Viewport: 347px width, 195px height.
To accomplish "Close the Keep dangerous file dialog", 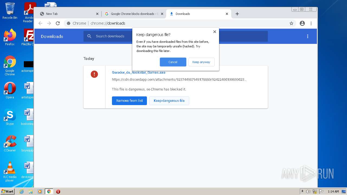I will 215,32.
